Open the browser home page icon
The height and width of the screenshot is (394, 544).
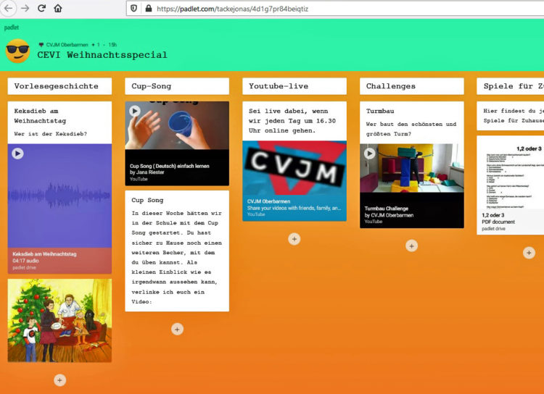pos(58,8)
